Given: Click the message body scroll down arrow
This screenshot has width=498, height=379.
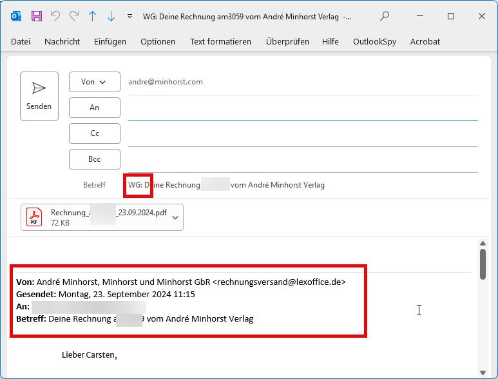Looking at the screenshot, I should (x=483, y=373).
